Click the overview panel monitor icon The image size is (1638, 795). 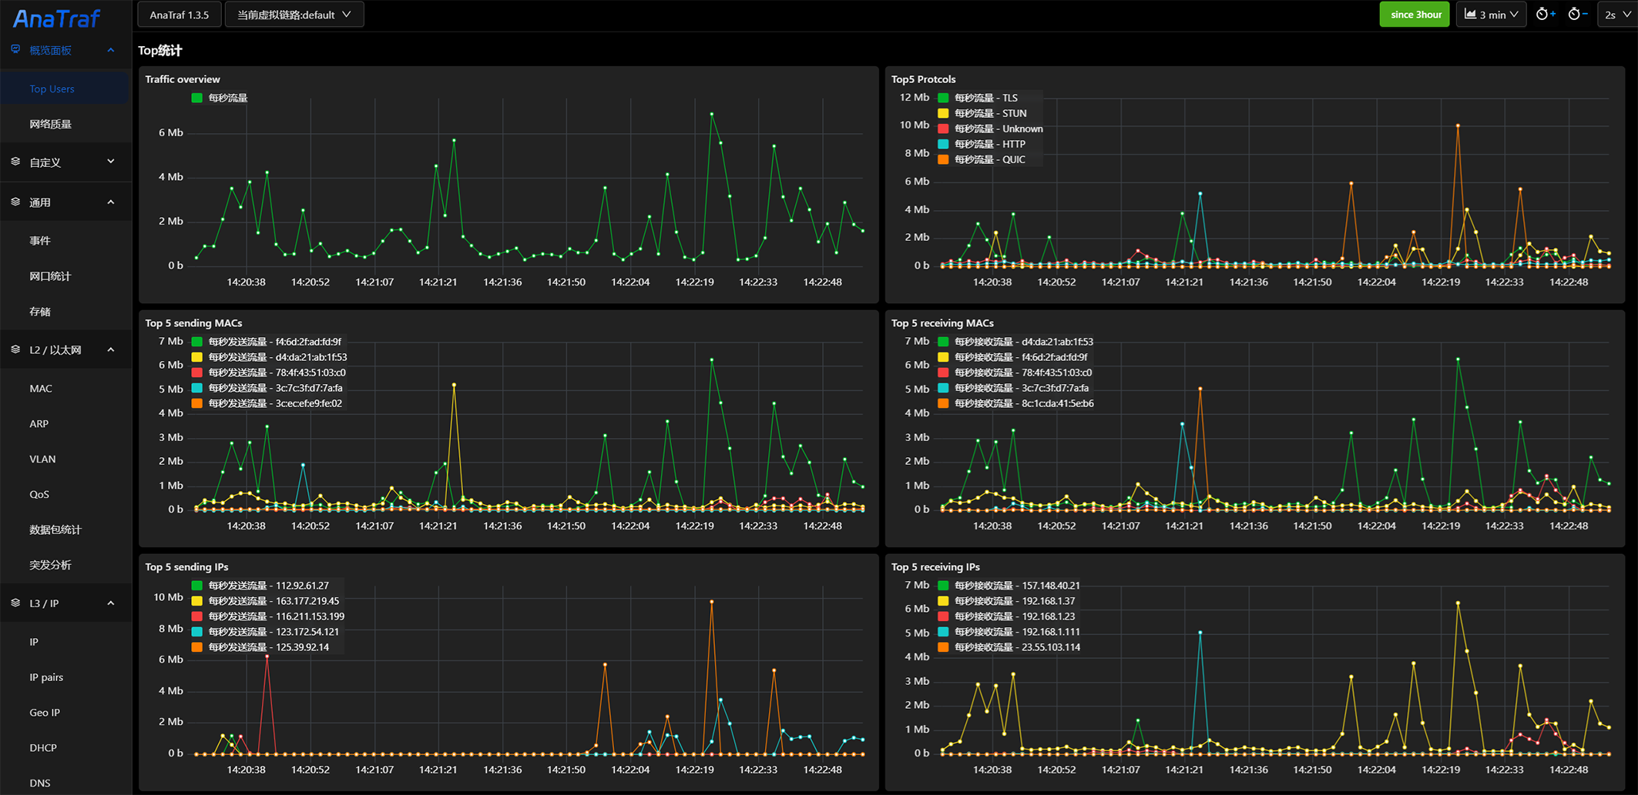[x=15, y=50]
